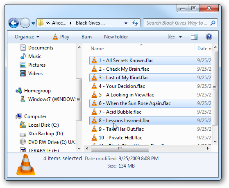Open Videos library in navigation pane

pos(31,74)
